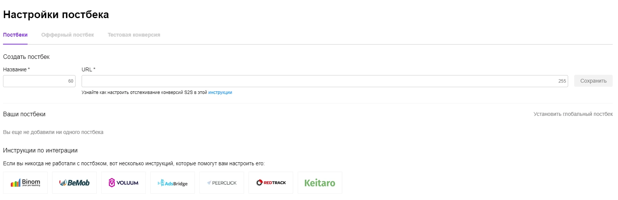Switch to the Постбеки tab
The height and width of the screenshot is (200, 618).
(x=15, y=35)
